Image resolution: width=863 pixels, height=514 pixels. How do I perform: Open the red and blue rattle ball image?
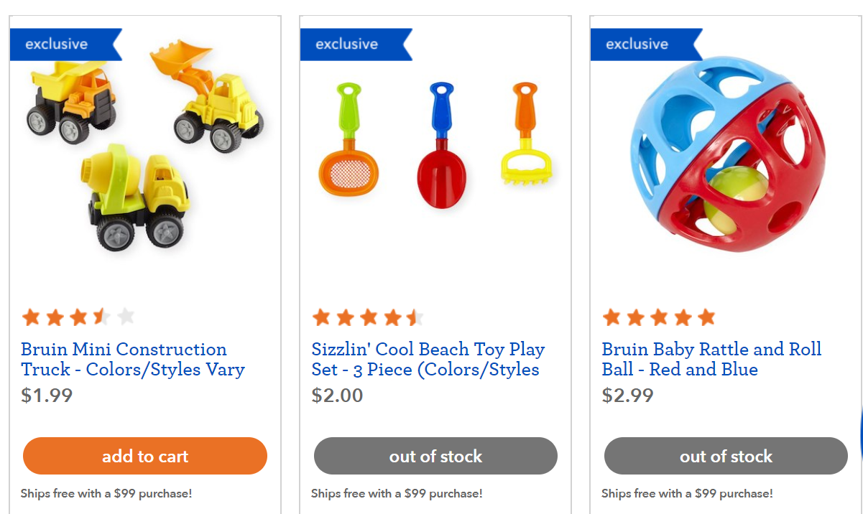click(x=727, y=154)
